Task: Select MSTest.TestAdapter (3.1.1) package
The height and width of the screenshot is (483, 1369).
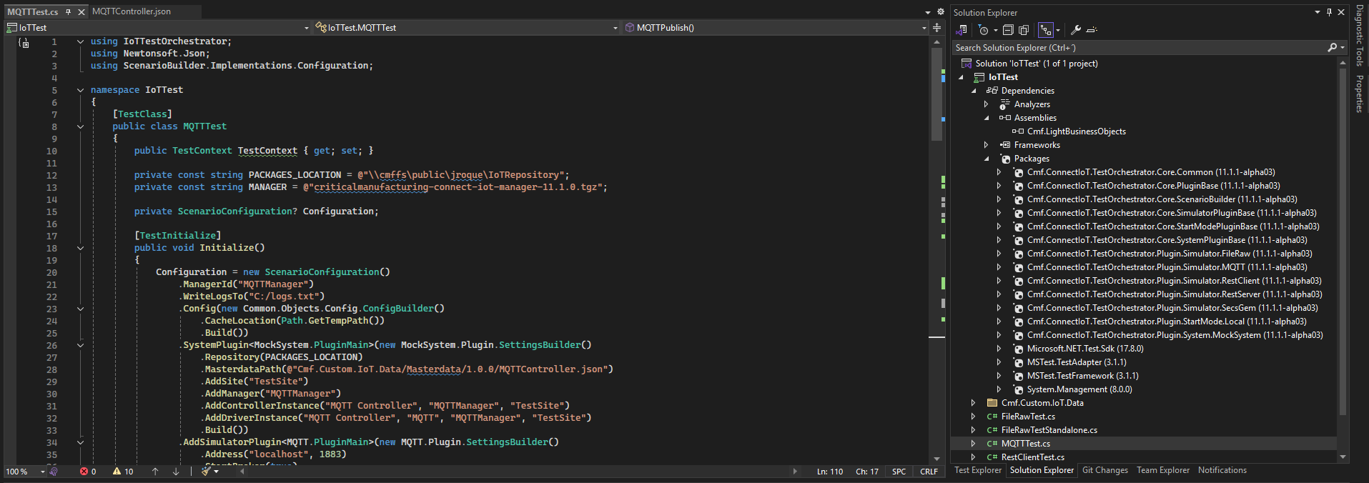Action: pos(1077,362)
